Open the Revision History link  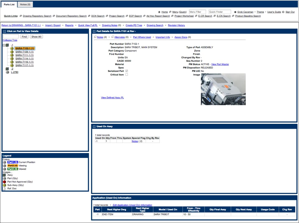pyautogui.click(x=176, y=25)
